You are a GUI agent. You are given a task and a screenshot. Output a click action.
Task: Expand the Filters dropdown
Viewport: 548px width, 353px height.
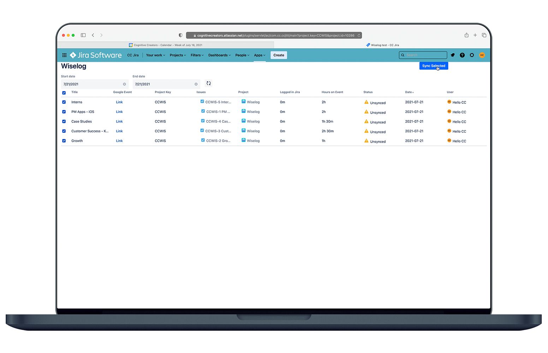pyautogui.click(x=197, y=55)
